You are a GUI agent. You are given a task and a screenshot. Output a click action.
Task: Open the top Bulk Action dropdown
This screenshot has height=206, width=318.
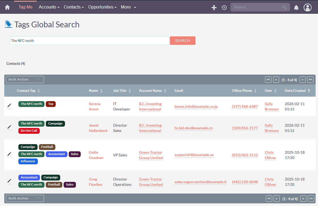[x=25, y=79]
